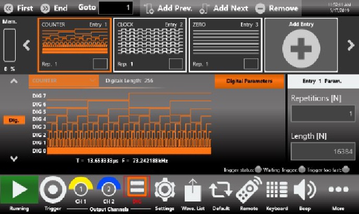Switch to Entry 1 Param. tab
359x214 pixels.
tap(322, 81)
